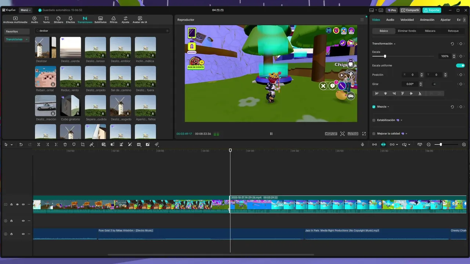The image size is (470, 264).
Task: Click the timeline zoom in magnifier
Action: (464, 144)
